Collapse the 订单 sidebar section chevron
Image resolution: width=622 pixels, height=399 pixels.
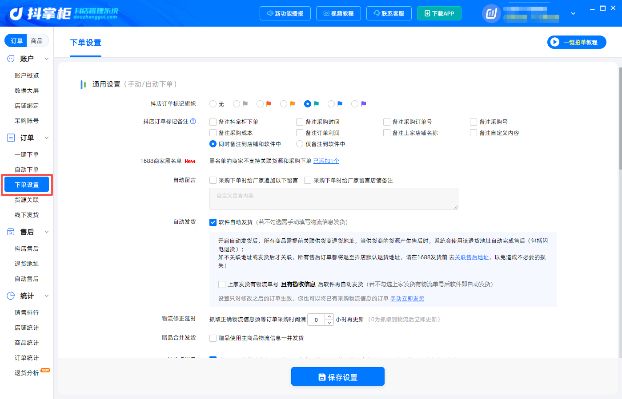click(x=47, y=138)
